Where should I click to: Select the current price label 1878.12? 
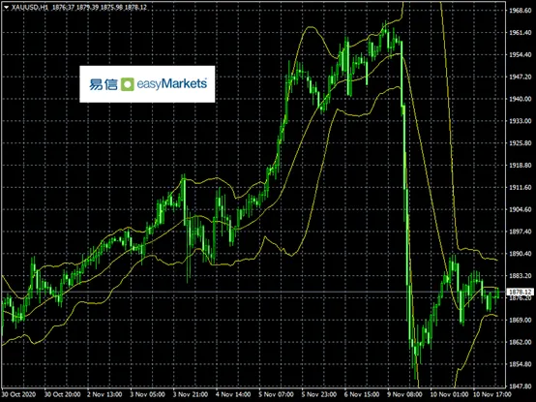520,292
